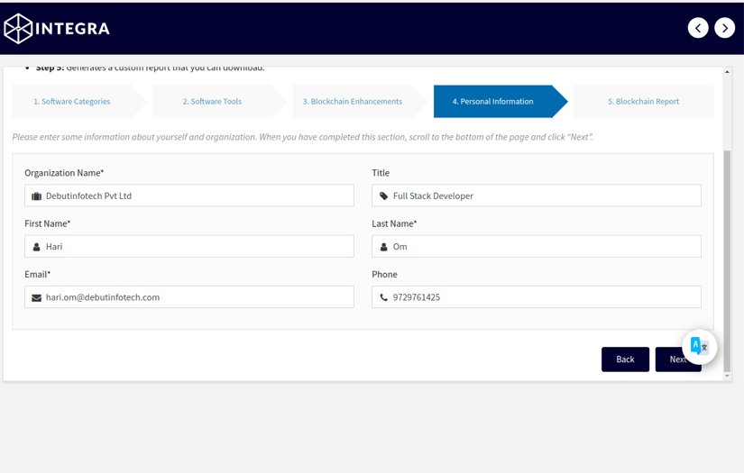Click the 'Last Name*' label
This screenshot has width=744, height=473.
tap(394, 223)
